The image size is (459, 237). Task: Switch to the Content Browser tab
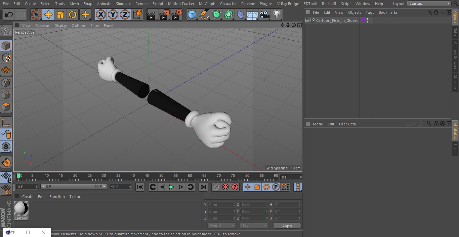click(x=455, y=55)
